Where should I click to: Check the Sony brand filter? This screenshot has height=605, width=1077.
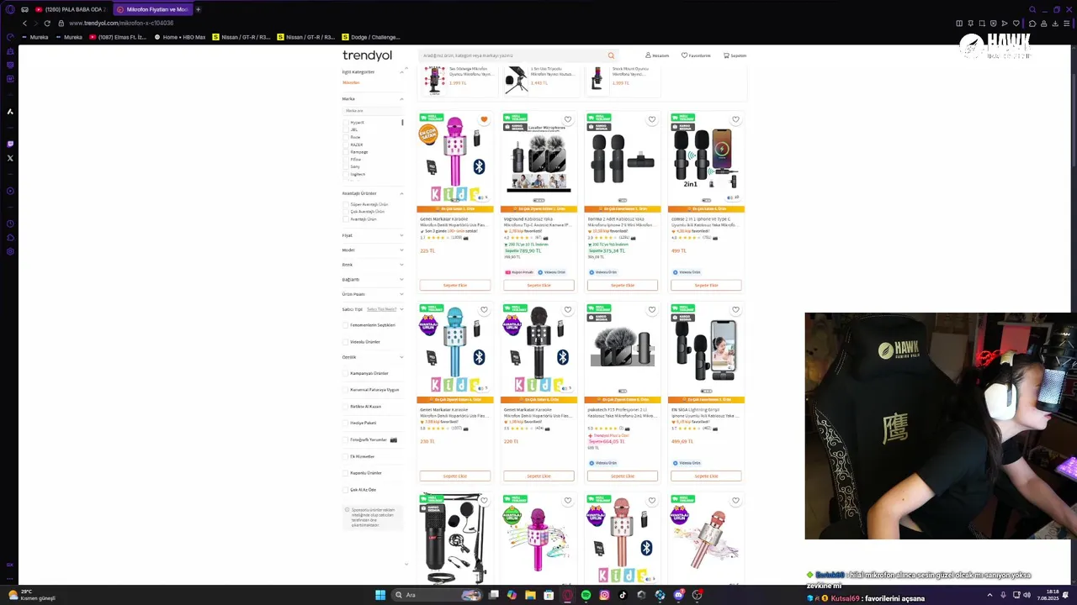347,166
